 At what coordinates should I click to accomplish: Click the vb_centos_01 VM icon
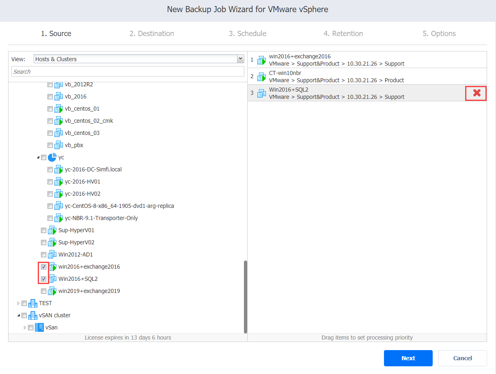tap(58, 109)
